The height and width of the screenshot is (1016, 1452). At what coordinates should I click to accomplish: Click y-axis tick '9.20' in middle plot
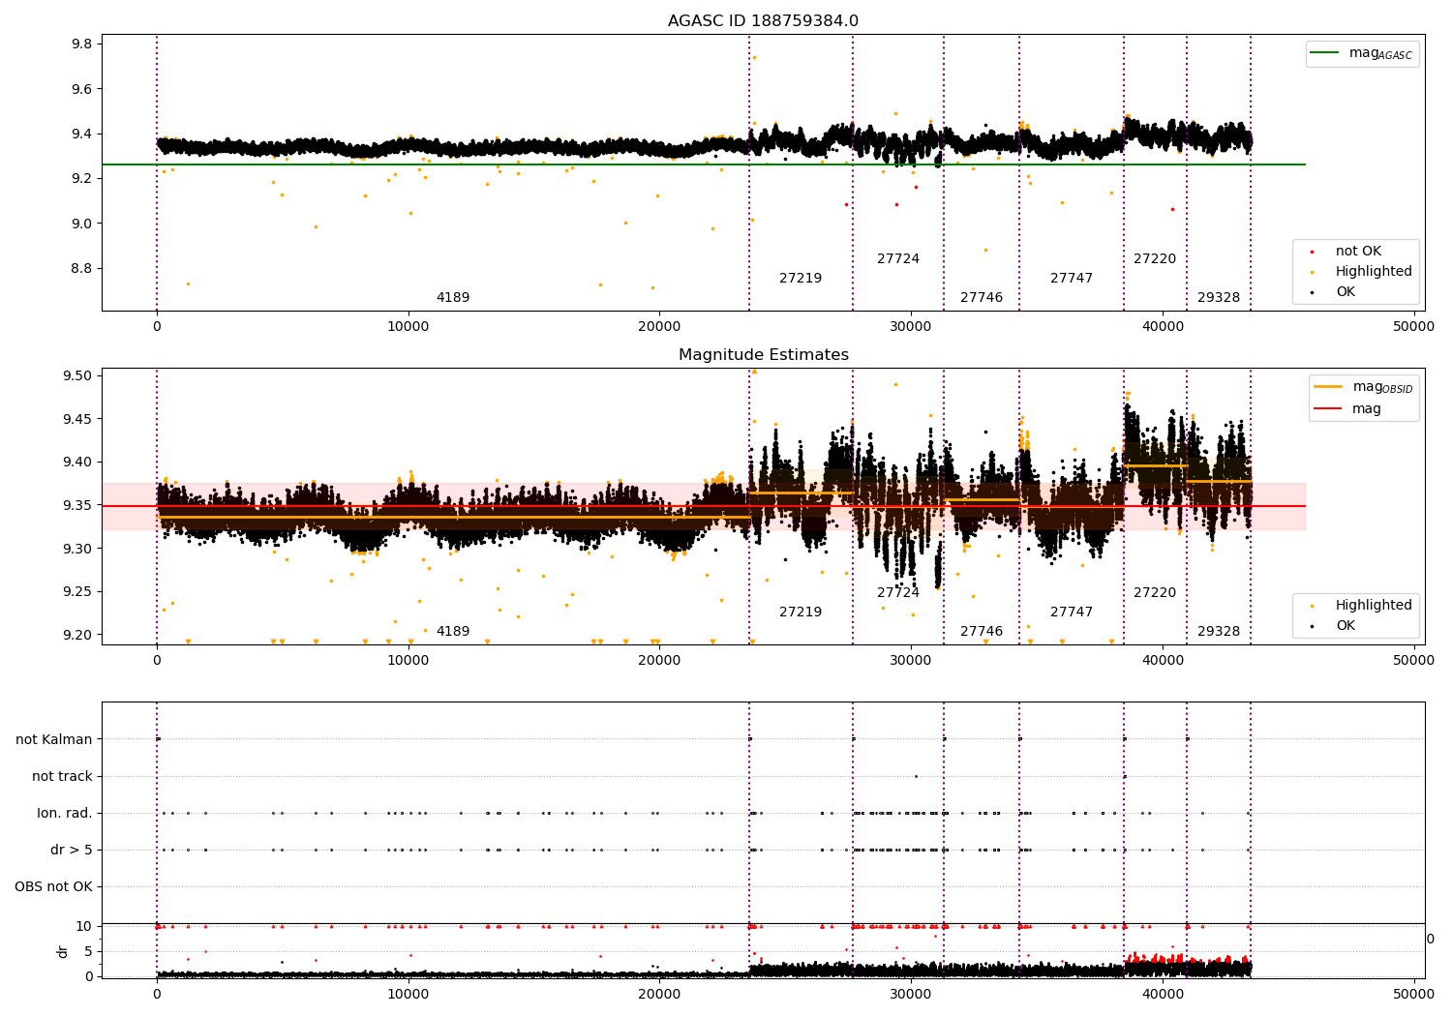[78, 635]
